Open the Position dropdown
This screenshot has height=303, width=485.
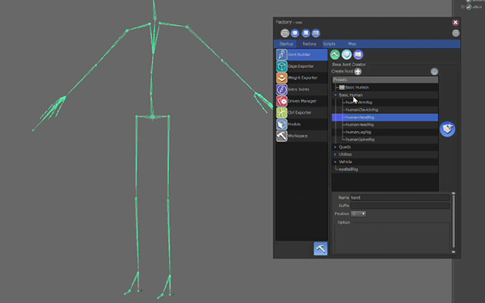(x=358, y=213)
